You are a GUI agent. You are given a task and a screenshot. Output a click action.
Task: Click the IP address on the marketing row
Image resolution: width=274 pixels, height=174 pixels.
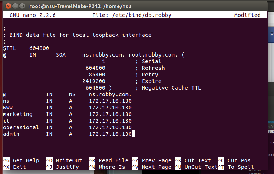click(x=110, y=114)
